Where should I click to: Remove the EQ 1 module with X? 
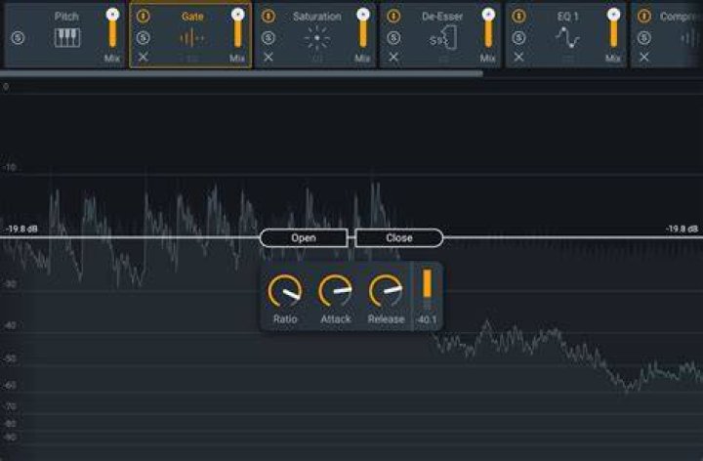pos(518,57)
